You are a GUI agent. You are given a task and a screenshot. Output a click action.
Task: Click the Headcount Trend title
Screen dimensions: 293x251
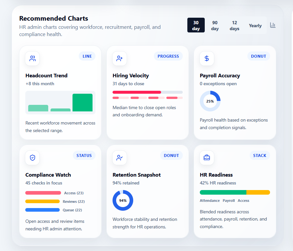tap(46, 76)
